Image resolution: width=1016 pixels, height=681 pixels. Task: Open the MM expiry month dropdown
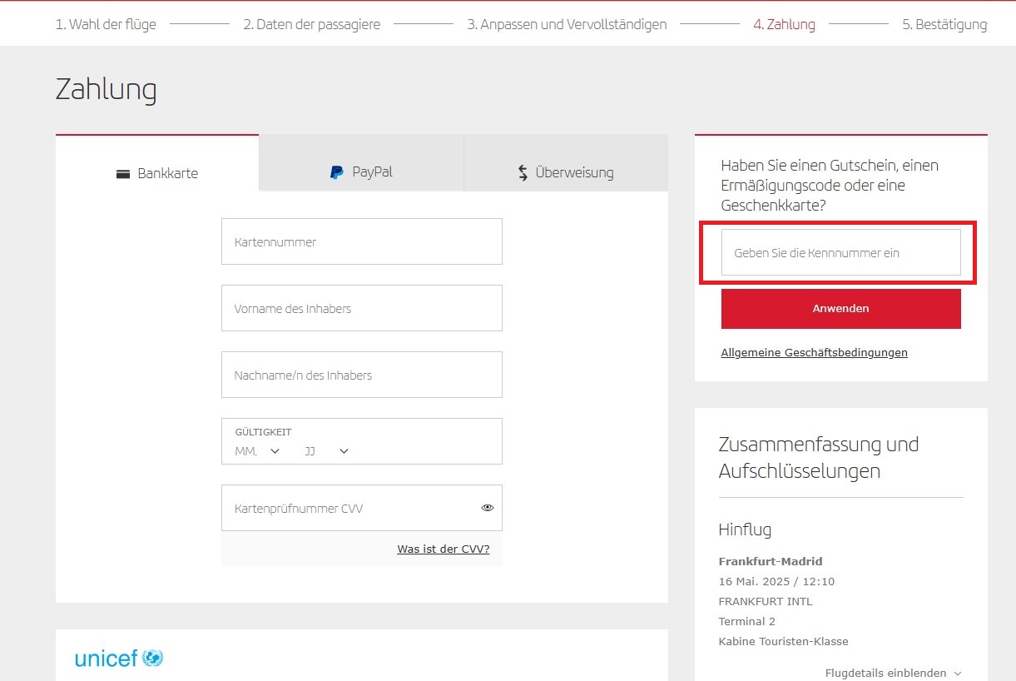click(256, 451)
